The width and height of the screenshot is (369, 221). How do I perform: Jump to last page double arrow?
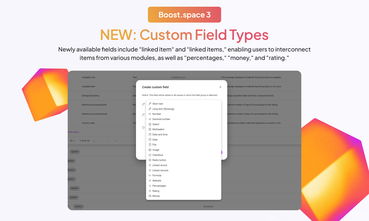pos(116,141)
